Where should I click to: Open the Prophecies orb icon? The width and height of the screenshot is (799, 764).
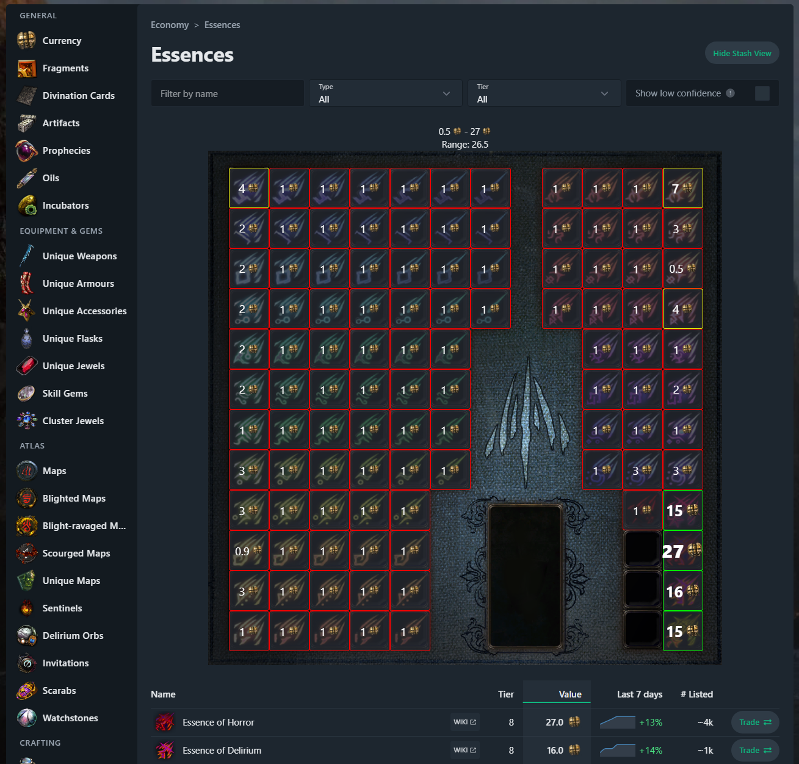coord(26,150)
